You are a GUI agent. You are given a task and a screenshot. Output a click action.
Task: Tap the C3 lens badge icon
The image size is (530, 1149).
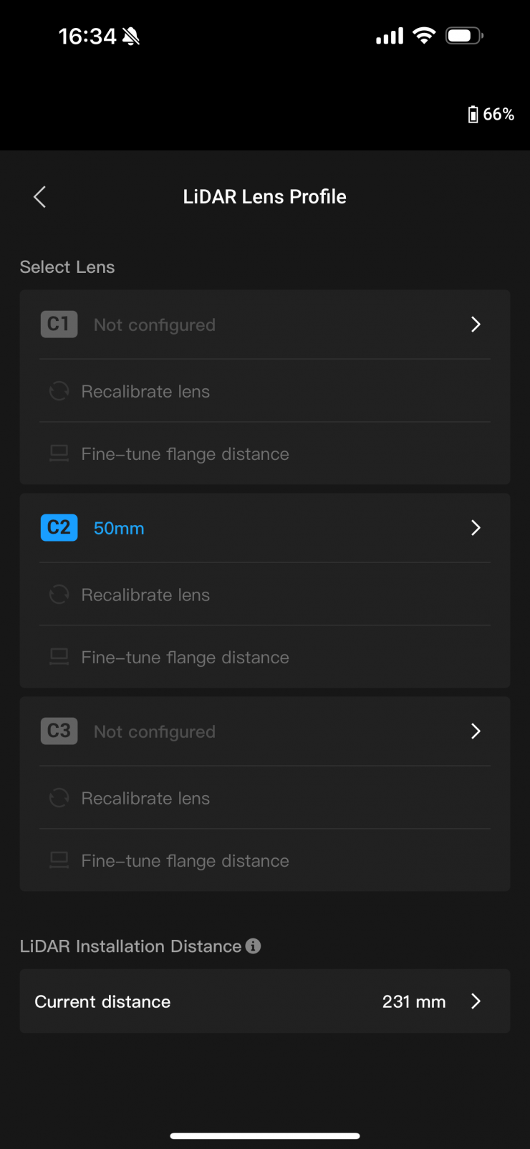click(59, 731)
